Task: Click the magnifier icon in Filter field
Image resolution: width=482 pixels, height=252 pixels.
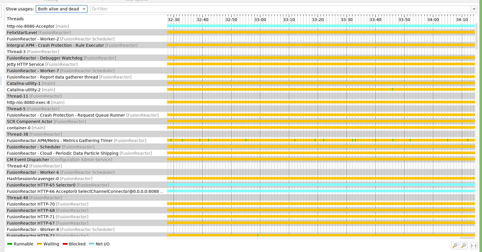Action: point(94,9)
